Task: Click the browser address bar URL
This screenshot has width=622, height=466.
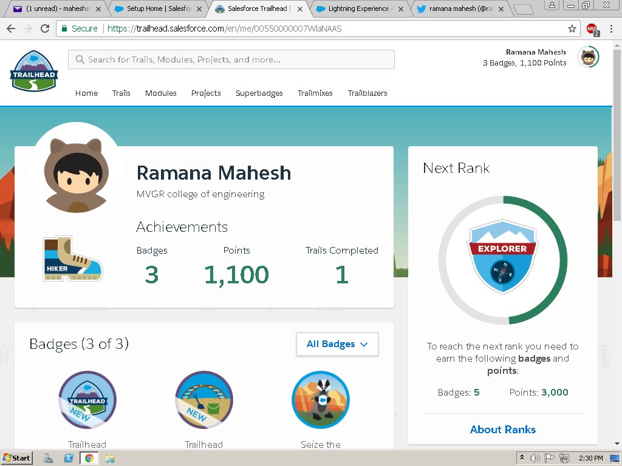Action: [x=225, y=29]
